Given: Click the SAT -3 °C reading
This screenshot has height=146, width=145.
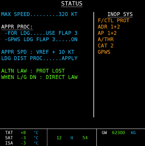Looking at the screenshot, I should tap(22, 138).
